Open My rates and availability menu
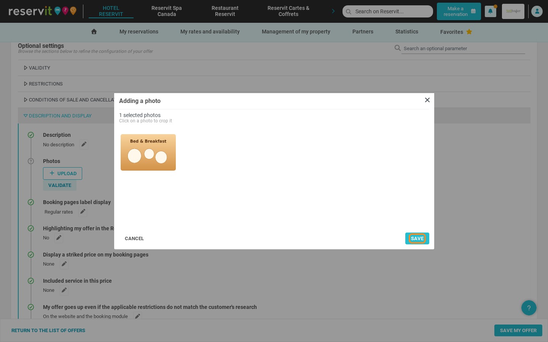The width and height of the screenshot is (548, 342). point(210,32)
